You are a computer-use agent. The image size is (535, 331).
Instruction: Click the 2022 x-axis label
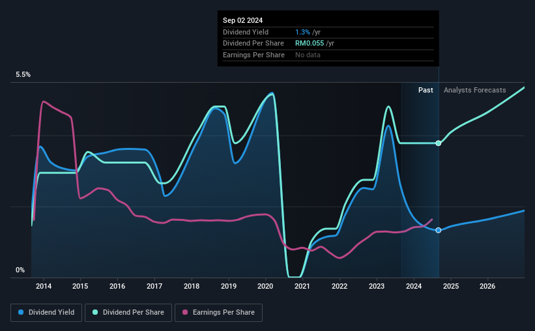tap(340, 286)
